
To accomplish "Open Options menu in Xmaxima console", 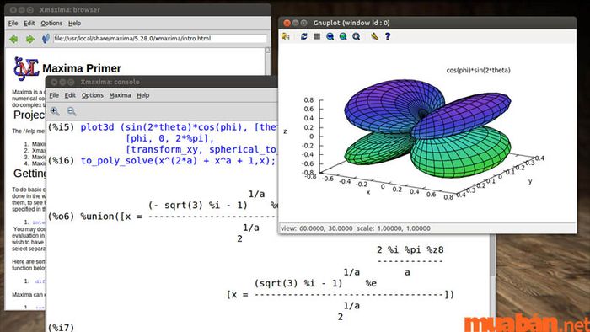I will 93,95.
